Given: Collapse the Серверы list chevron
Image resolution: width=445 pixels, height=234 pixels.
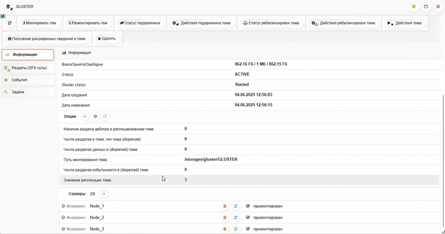Looking at the screenshot, I should coord(104,194).
